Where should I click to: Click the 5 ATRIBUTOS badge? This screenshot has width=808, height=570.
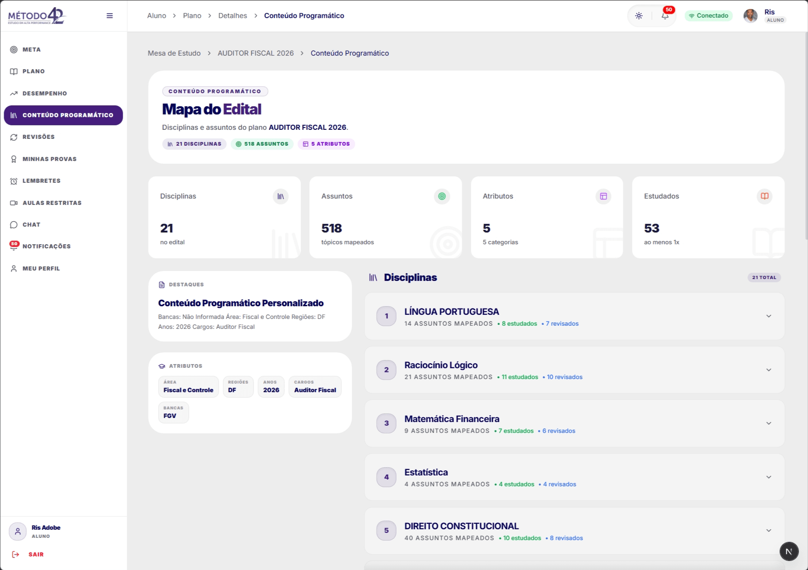tap(326, 144)
